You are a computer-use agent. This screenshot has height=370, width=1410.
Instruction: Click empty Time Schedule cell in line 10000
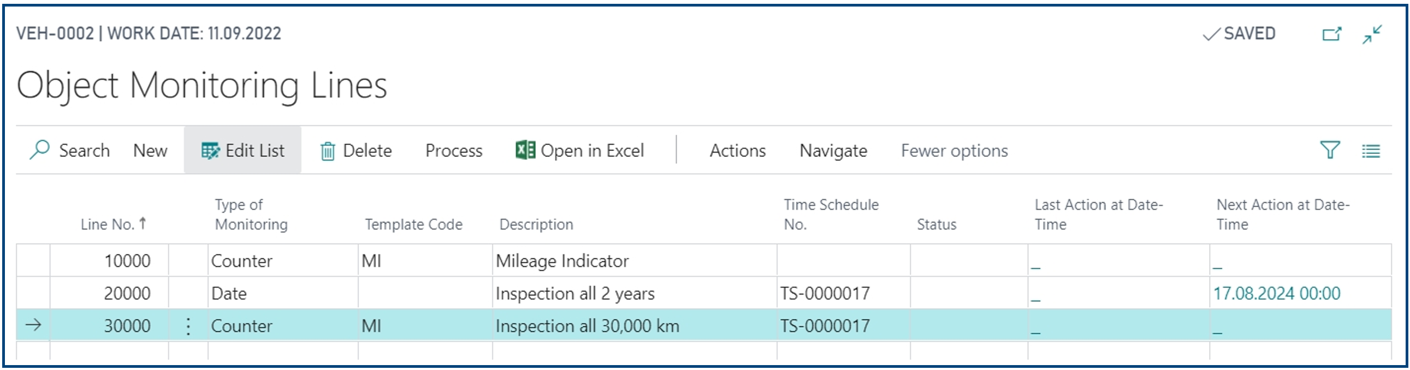click(844, 260)
